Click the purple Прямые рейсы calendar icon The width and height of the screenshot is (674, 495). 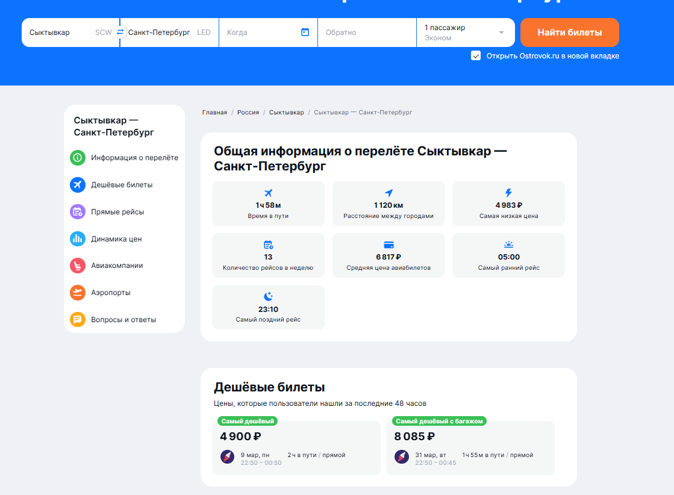click(x=77, y=211)
